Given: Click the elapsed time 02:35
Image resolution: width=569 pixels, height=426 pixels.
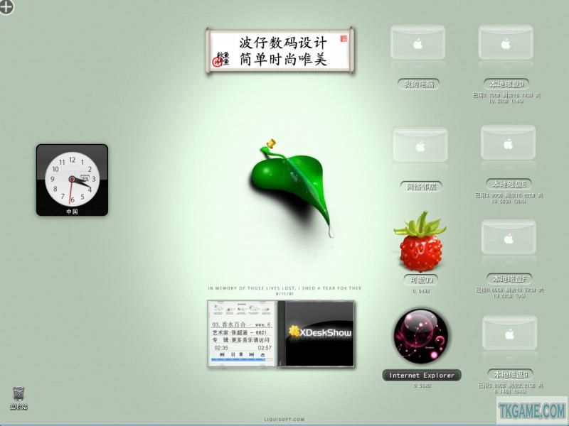Looking at the screenshot, I should pos(221,347).
